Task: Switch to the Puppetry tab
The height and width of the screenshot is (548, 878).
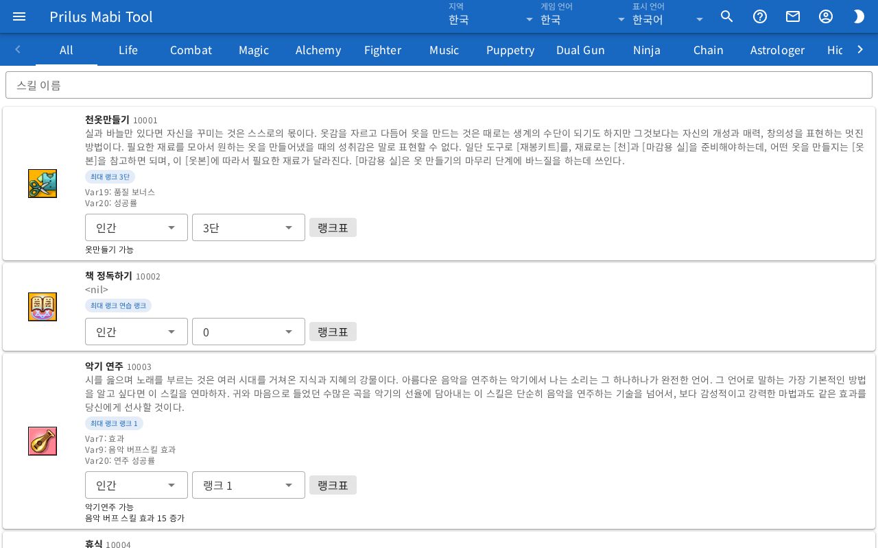Action: (x=510, y=49)
